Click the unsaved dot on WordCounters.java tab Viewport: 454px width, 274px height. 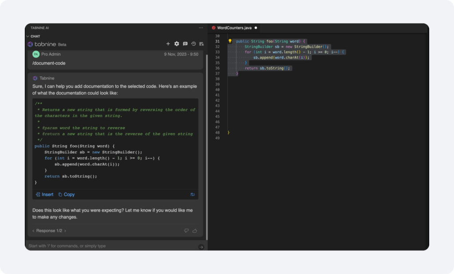pyautogui.click(x=256, y=28)
